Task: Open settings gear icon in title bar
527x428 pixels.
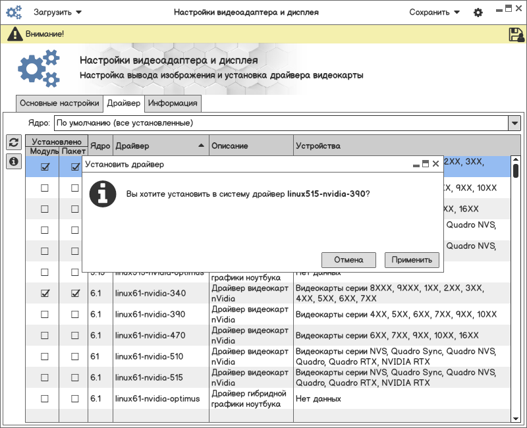Action: pyautogui.click(x=478, y=13)
